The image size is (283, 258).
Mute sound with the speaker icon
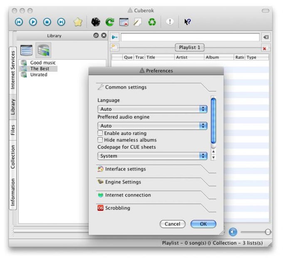233,232
